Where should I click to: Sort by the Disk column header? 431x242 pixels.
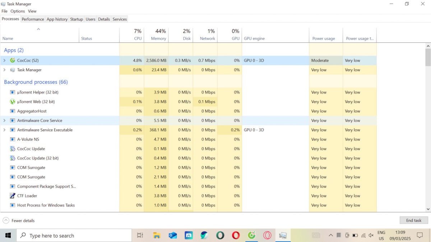click(x=181, y=35)
